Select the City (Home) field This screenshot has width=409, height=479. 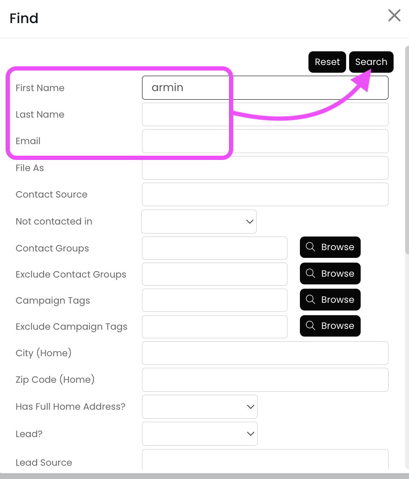pos(265,353)
